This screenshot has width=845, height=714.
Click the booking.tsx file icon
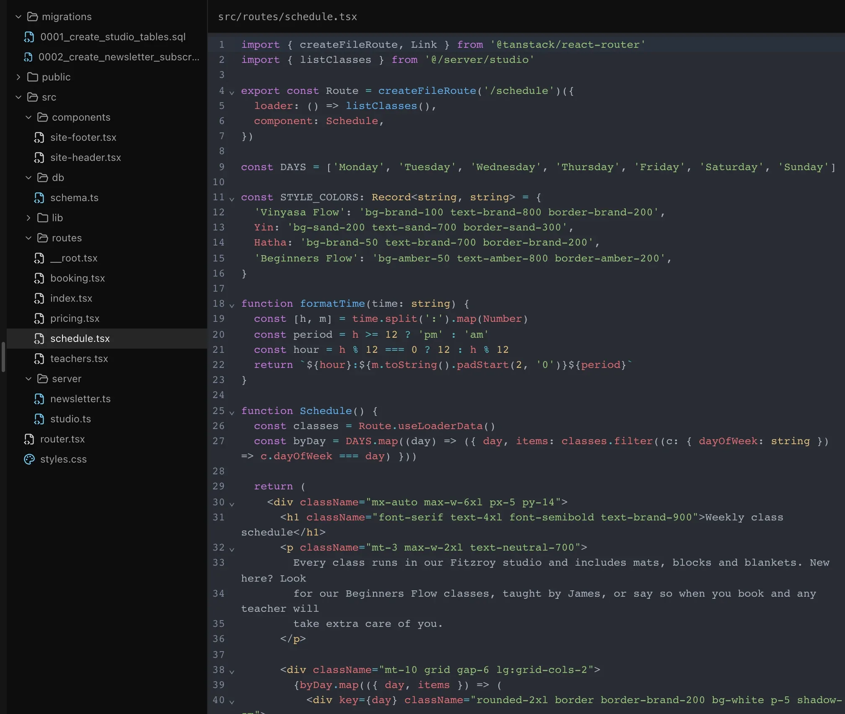(39, 278)
